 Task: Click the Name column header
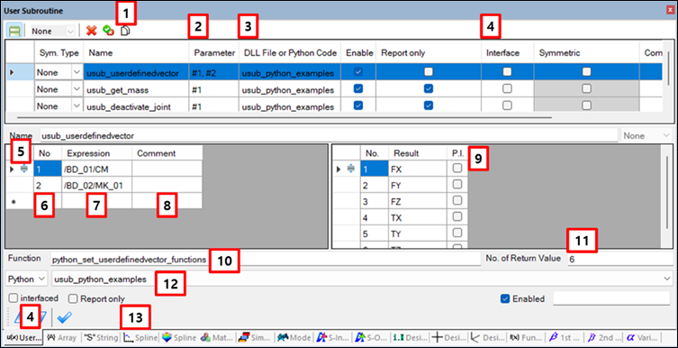[x=136, y=53]
